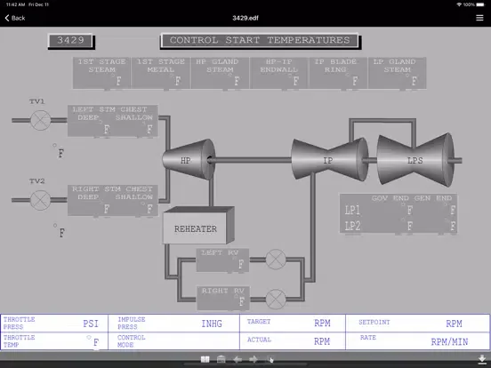Click the GOV END column header

(x=390, y=198)
